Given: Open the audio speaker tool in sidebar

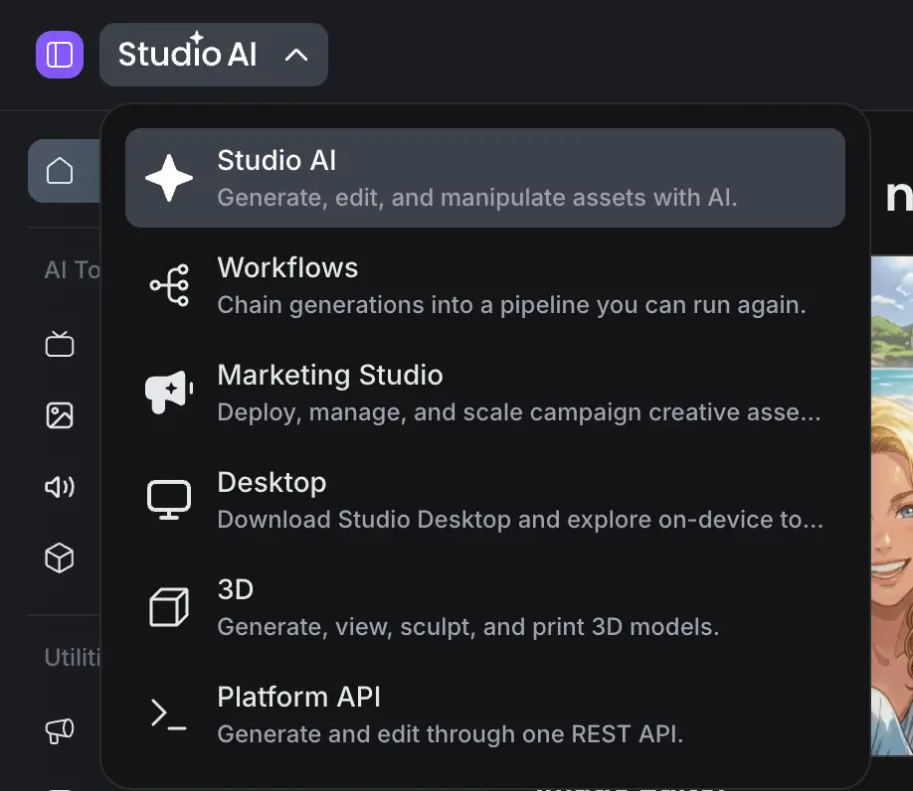Looking at the screenshot, I should coord(60,487).
